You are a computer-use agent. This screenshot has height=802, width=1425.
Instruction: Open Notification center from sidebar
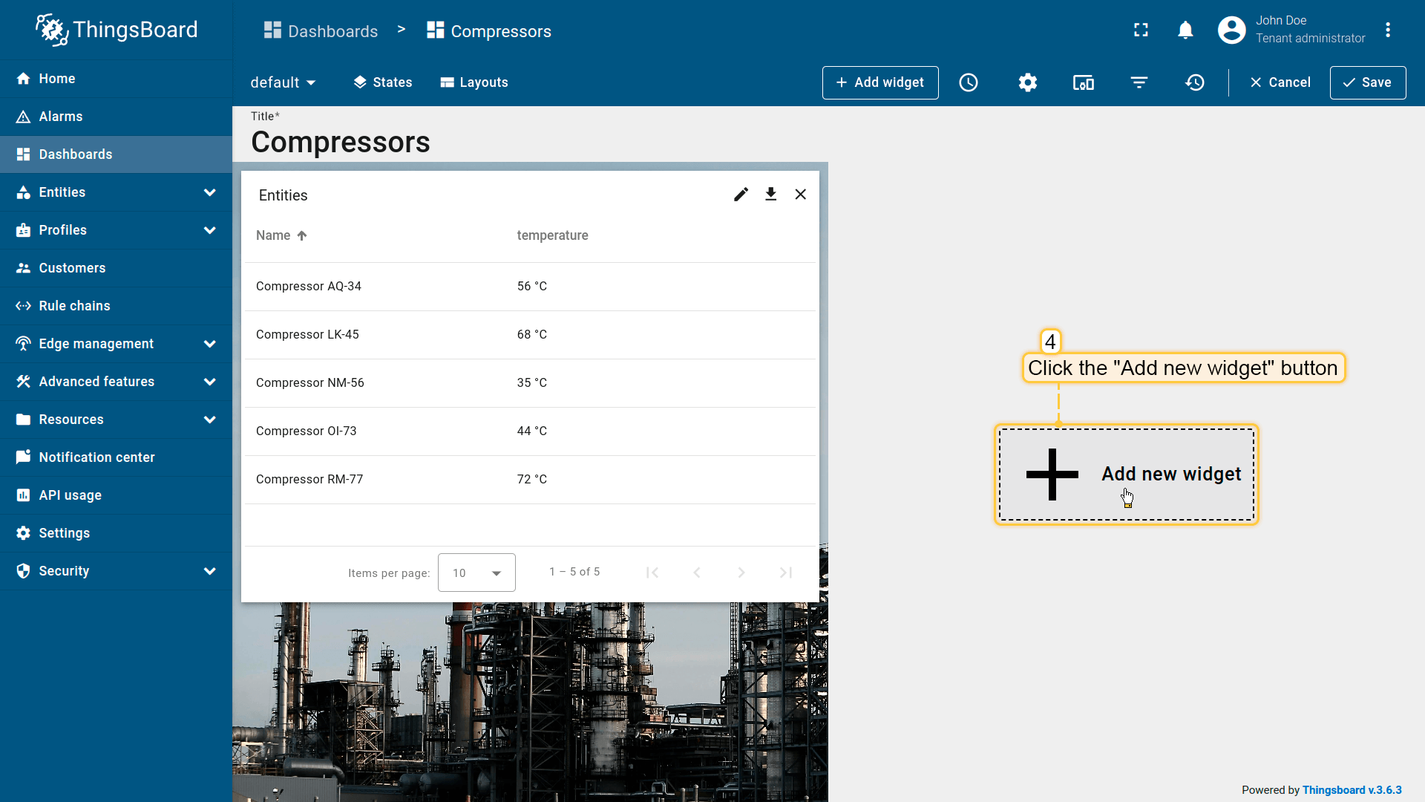(96, 457)
